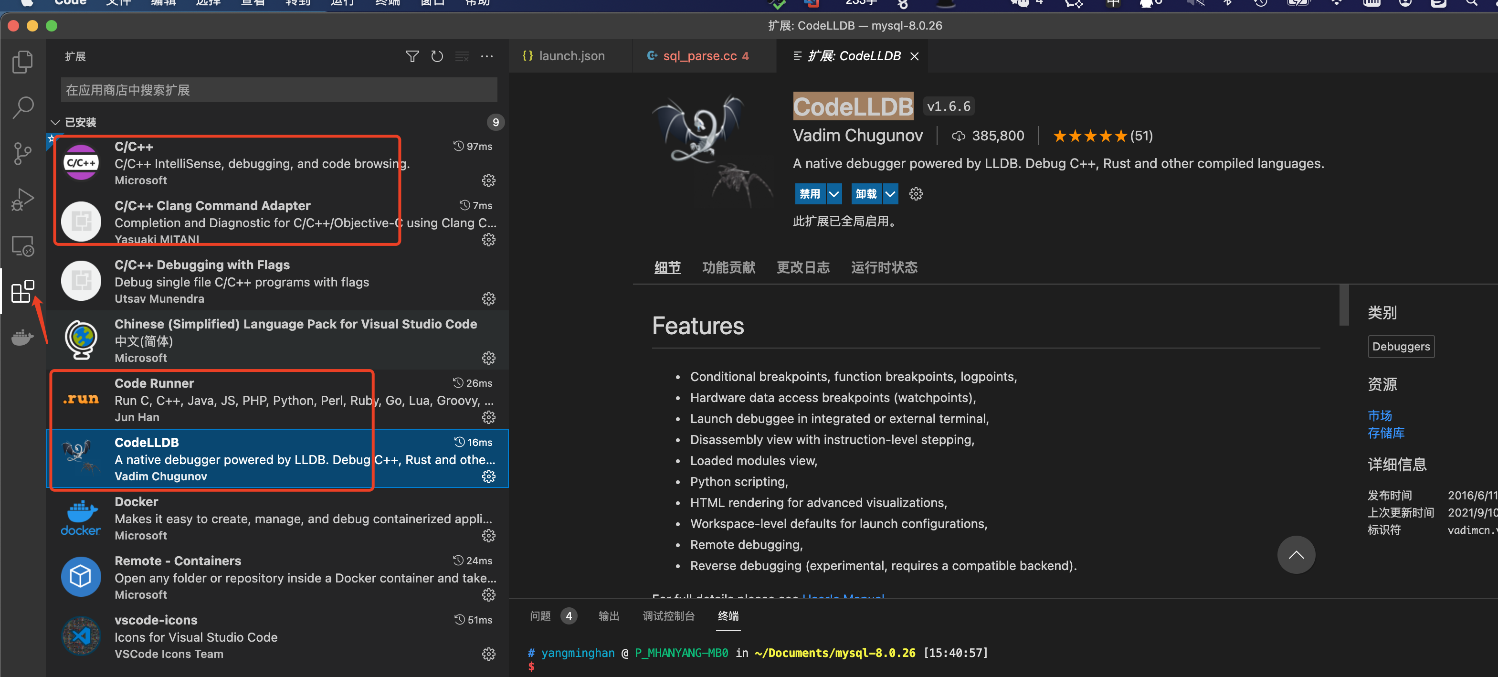Screen dimensions: 1498x677
Task: Click the 禁用 disable button
Action: point(810,194)
